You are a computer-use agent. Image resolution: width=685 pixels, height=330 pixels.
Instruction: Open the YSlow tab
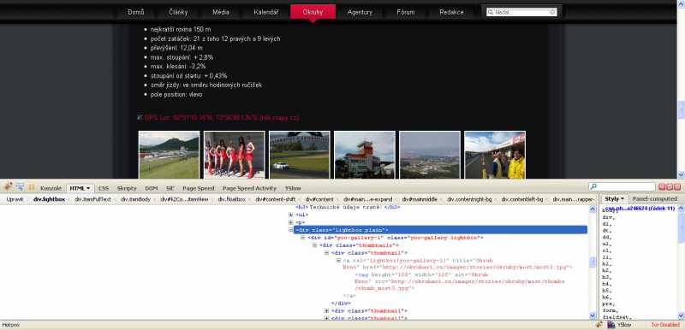click(x=293, y=188)
